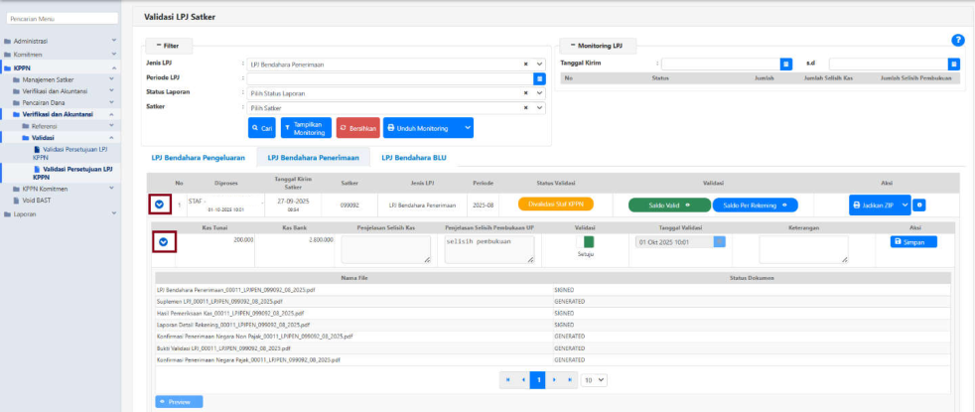Click the small blue icon beside Jadikan ZIP
Screen dimensions: 975x412
[x=919, y=205]
